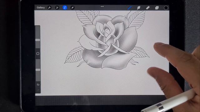Open the Adjustments magic wand menu

point(57,7)
